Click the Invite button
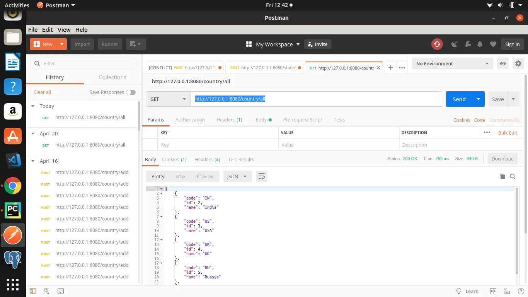528x297 pixels. (x=317, y=44)
